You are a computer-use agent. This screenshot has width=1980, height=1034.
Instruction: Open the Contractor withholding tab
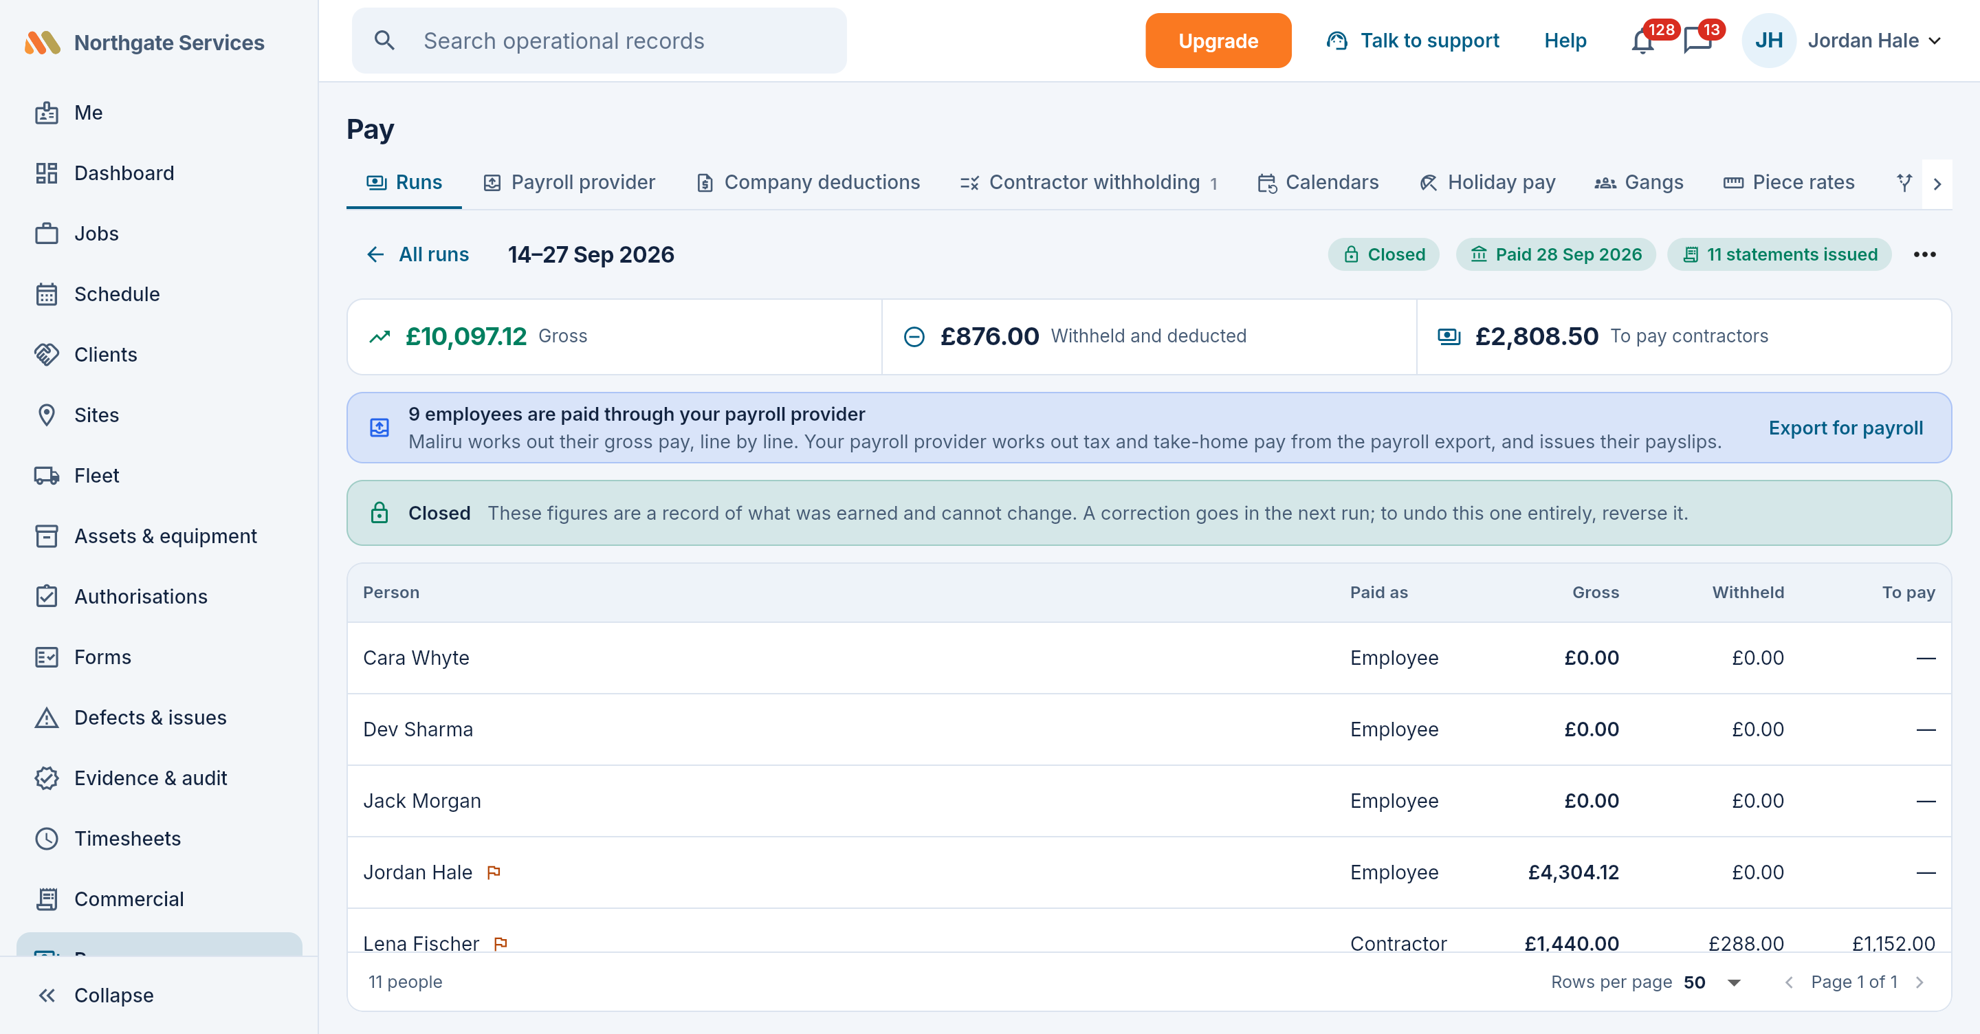point(1088,183)
